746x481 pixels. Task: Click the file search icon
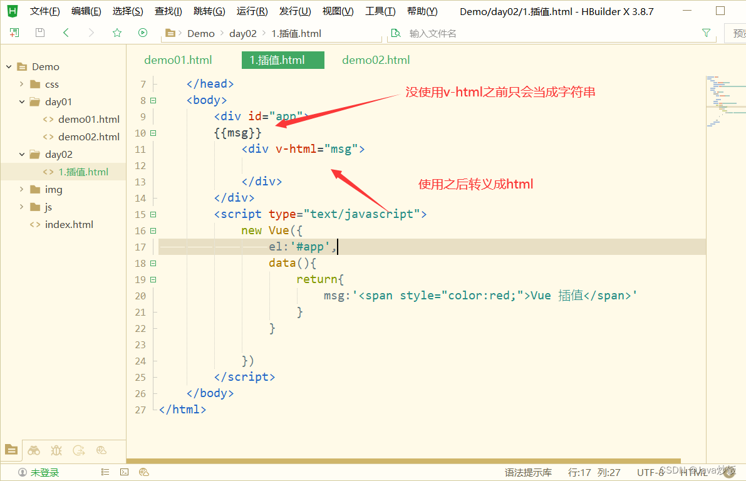[396, 33]
